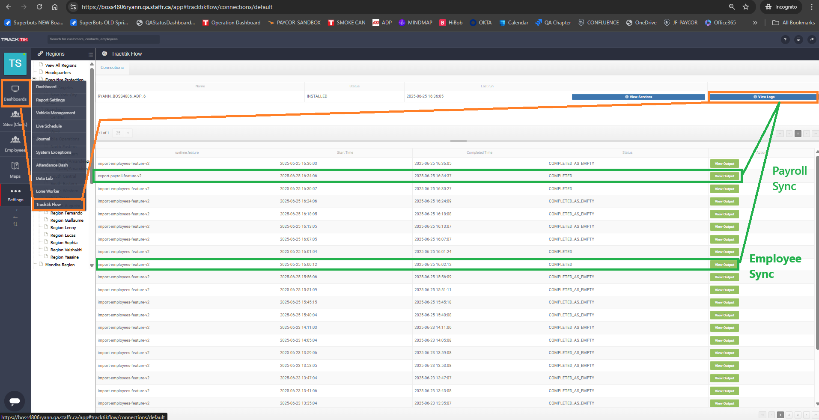View Output for the 16:00:12 import run

click(724, 265)
